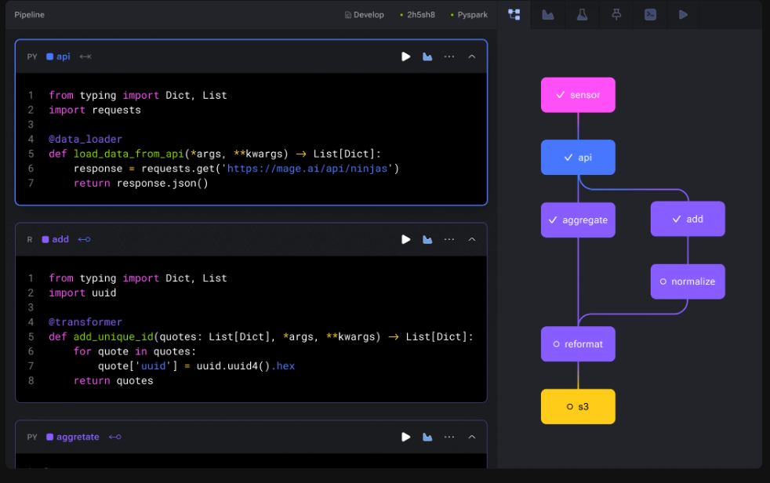Click the load_data_from_api function name

click(129, 154)
